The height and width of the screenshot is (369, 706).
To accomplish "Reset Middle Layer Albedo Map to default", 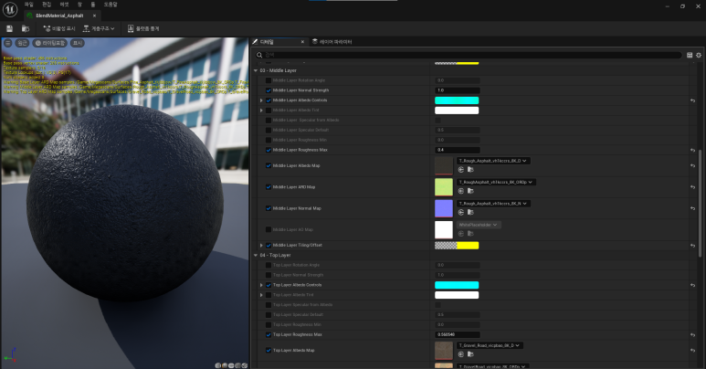I will pyautogui.click(x=692, y=166).
